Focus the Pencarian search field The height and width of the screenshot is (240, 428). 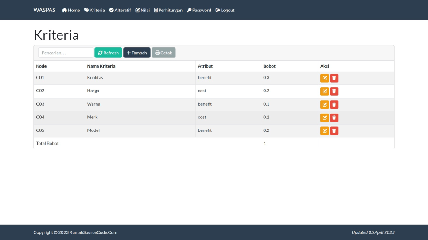tap(66, 53)
